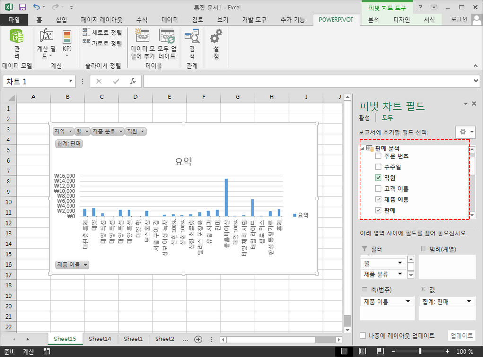This screenshot has width=483, height=357.
Task: Open the 월 filter button on chart
Action: point(82,131)
